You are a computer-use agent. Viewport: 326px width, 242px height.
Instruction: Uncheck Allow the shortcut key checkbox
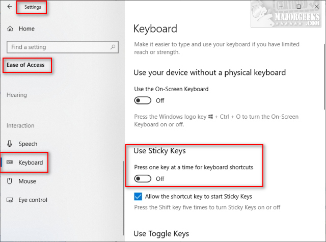coord(138,197)
